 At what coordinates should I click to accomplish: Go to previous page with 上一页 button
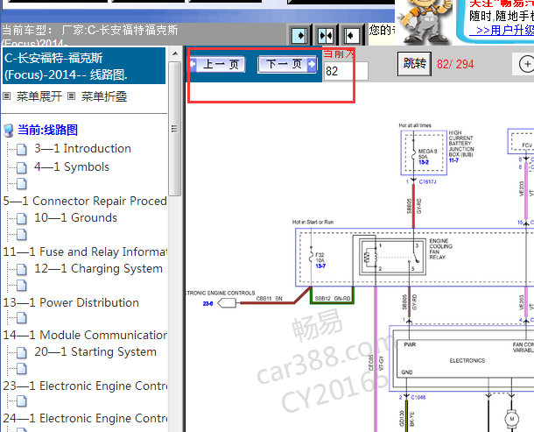click(217, 64)
